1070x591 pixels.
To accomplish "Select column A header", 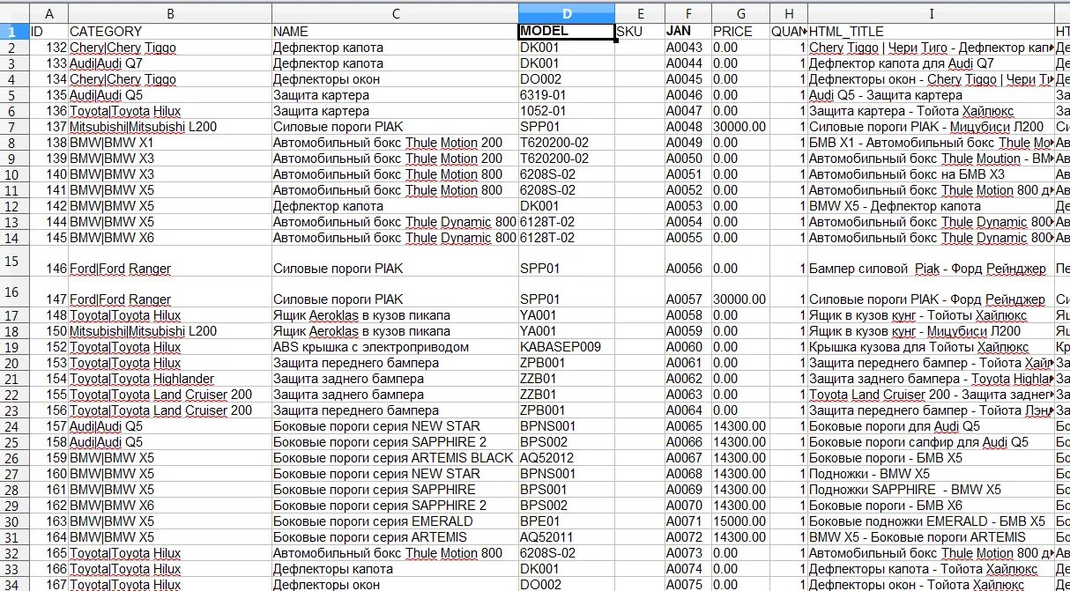I will coord(48,14).
